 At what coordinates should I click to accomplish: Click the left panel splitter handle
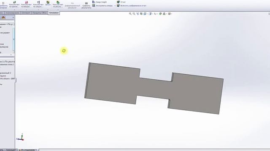(16, 80)
